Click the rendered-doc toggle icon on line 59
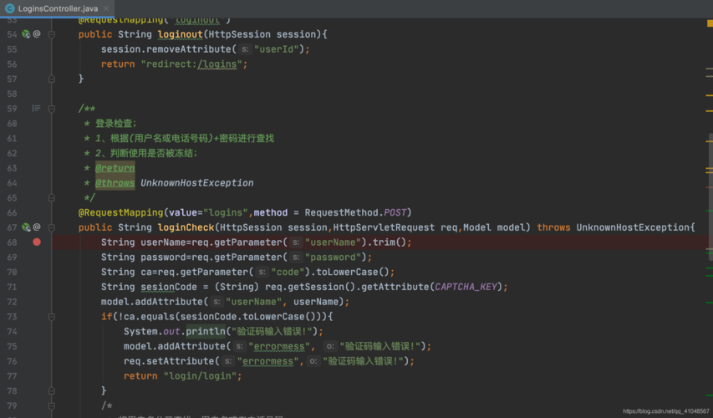713x418 pixels. pos(36,109)
